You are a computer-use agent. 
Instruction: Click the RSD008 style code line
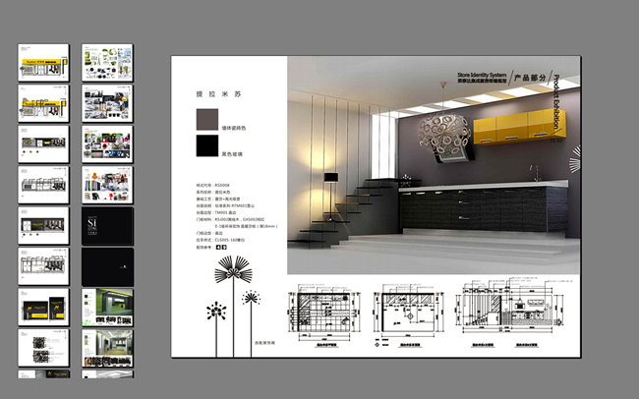pyautogui.click(x=212, y=185)
